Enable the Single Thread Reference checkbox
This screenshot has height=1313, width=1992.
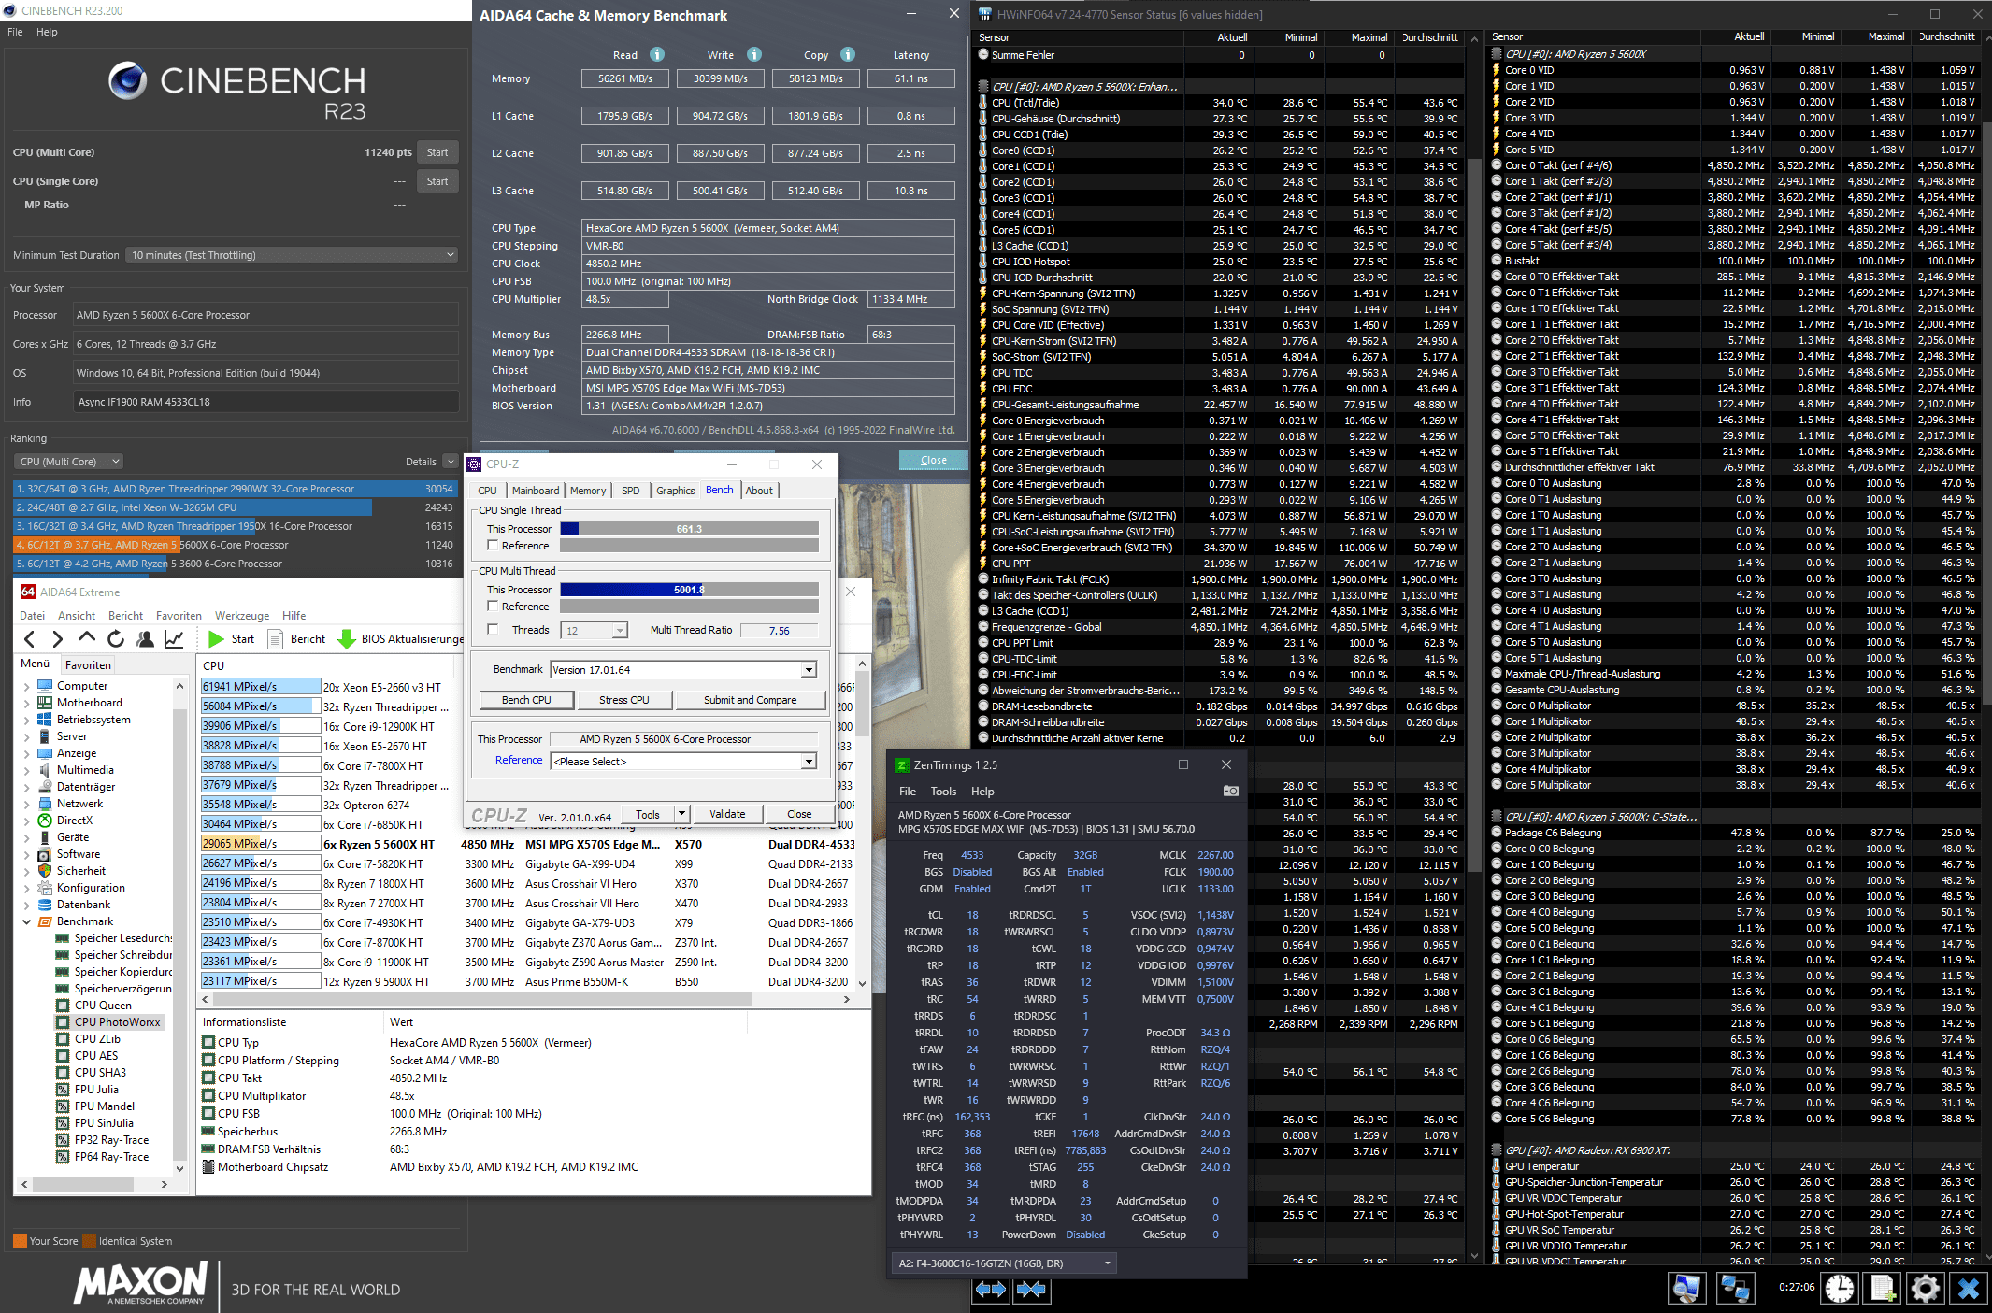point(493,546)
